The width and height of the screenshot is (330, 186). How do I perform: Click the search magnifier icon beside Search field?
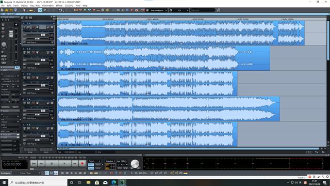218,10
